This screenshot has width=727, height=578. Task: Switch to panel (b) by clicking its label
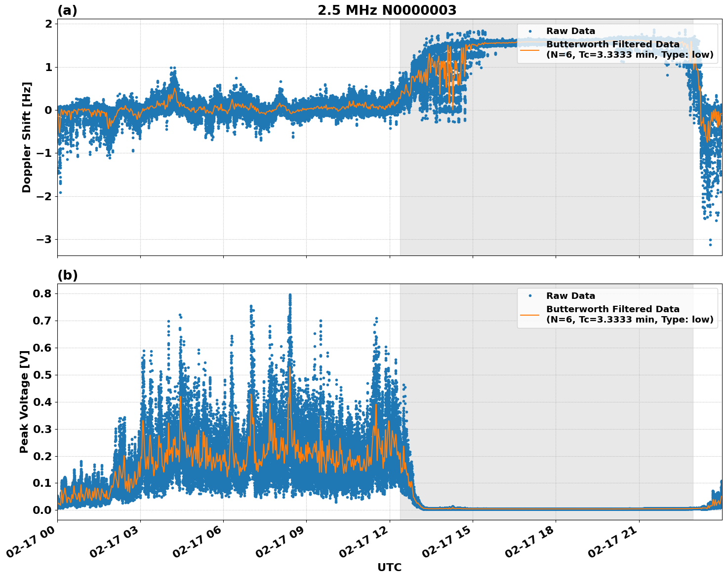(68, 275)
